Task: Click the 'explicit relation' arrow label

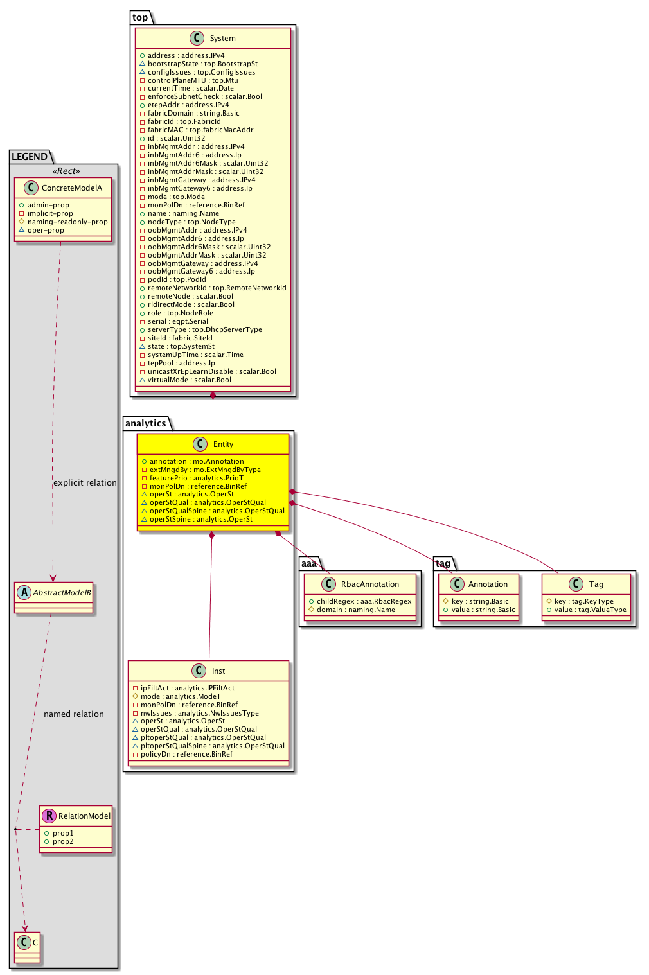Action: [85, 483]
